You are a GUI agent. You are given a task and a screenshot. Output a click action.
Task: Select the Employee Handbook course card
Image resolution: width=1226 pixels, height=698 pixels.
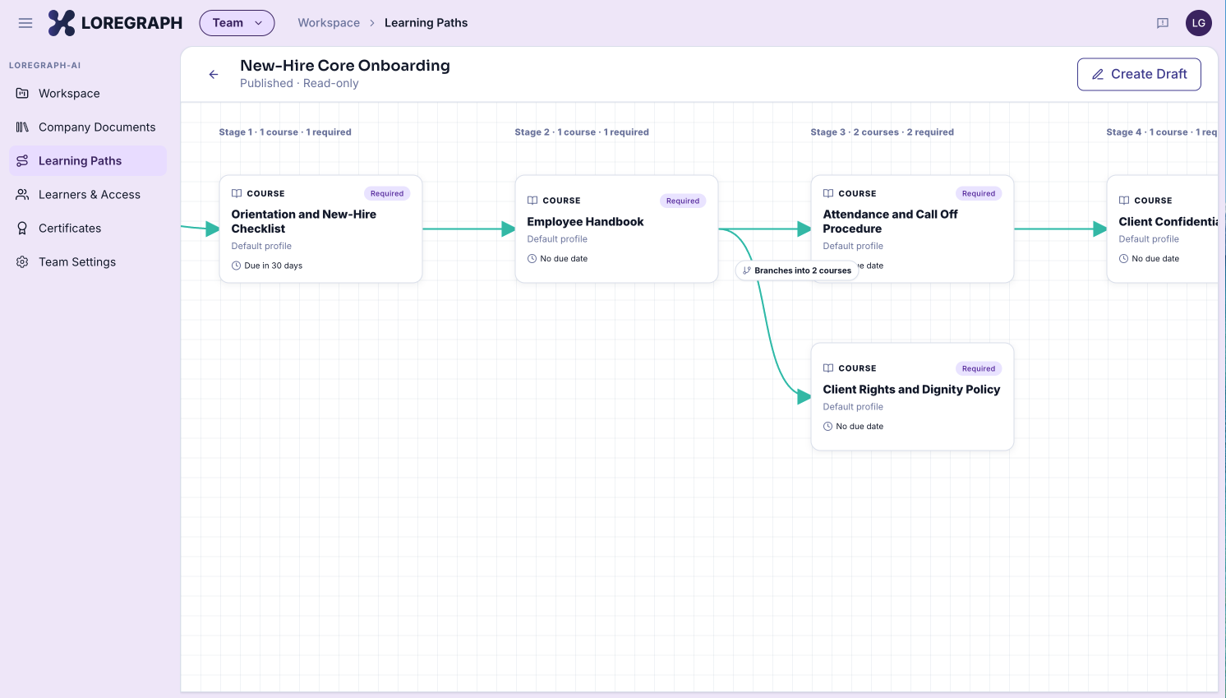pyautogui.click(x=616, y=229)
